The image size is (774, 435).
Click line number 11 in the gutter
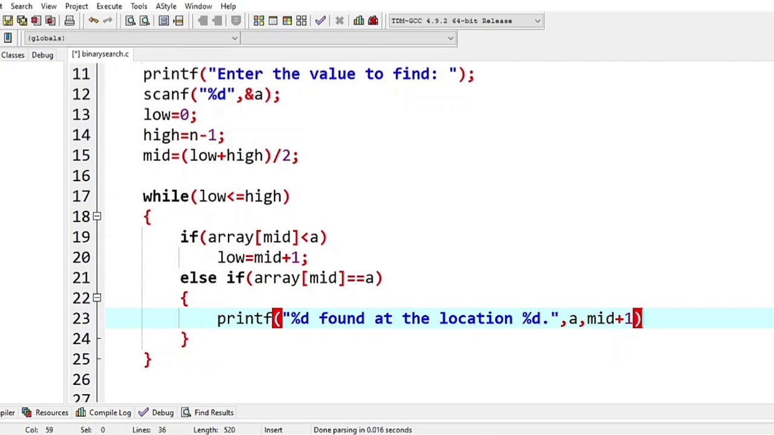(x=81, y=74)
